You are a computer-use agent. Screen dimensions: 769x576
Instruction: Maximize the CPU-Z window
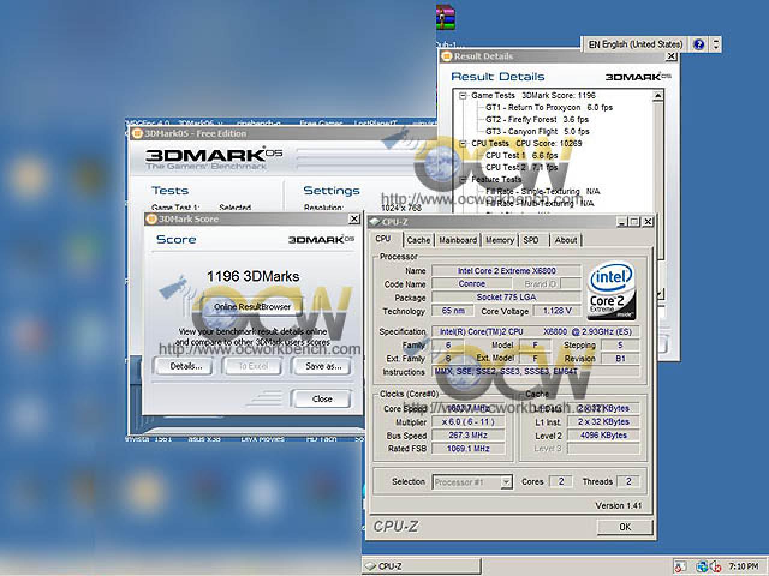634,222
